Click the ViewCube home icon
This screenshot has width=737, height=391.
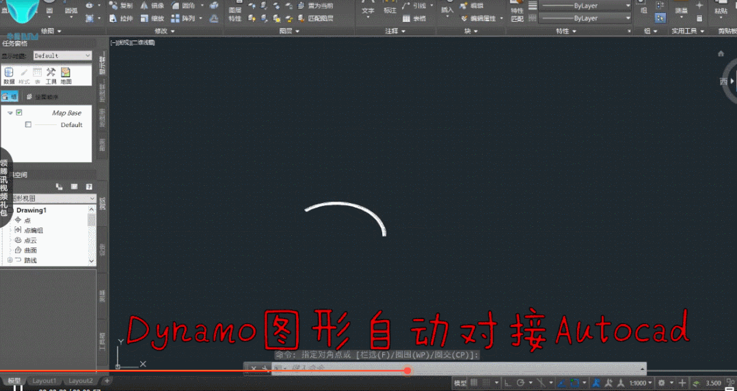pos(721,53)
